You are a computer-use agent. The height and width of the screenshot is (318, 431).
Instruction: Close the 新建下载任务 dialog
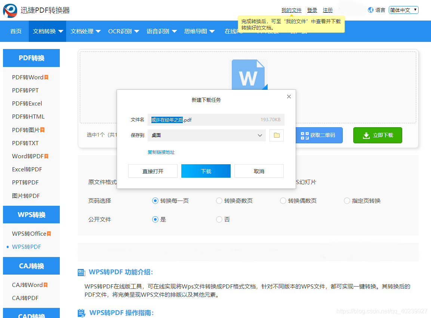click(x=289, y=97)
